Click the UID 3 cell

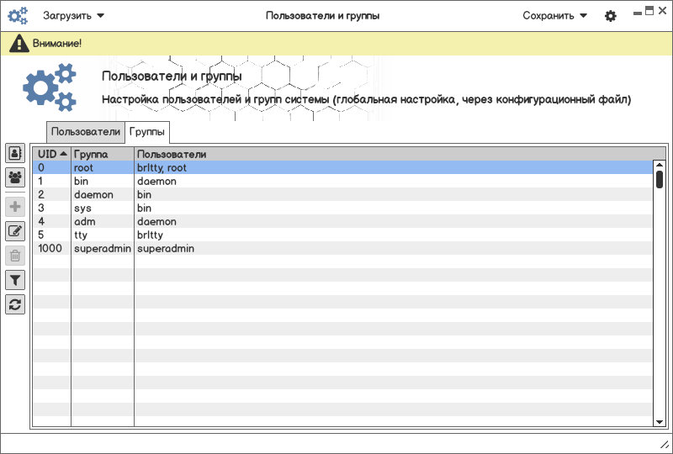pyautogui.click(x=52, y=209)
